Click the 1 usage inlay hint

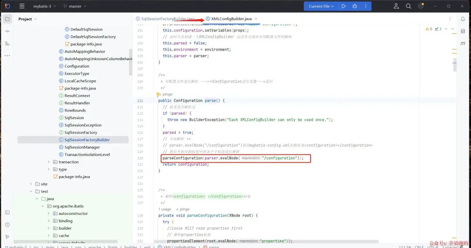[x=164, y=209]
